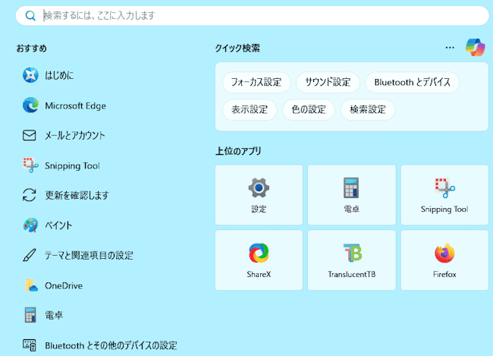The height and width of the screenshot is (356, 493).
Task: Select 表示設定 quick search chip
Action: point(250,109)
